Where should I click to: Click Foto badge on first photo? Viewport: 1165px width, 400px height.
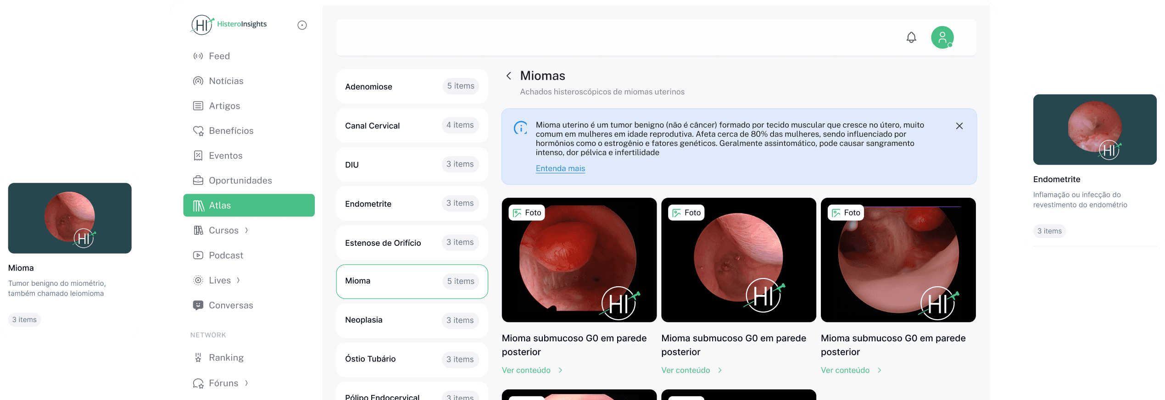point(527,213)
